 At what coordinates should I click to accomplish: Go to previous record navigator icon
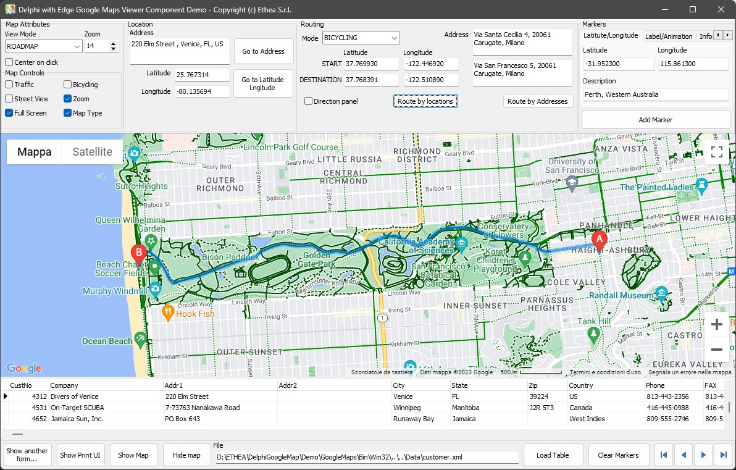pyautogui.click(x=684, y=455)
